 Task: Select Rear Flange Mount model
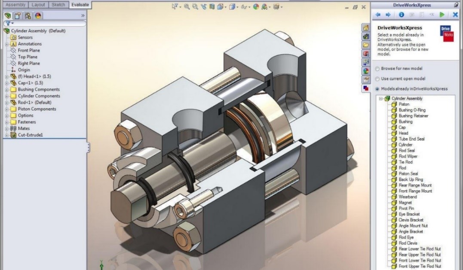(x=415, y=185)
